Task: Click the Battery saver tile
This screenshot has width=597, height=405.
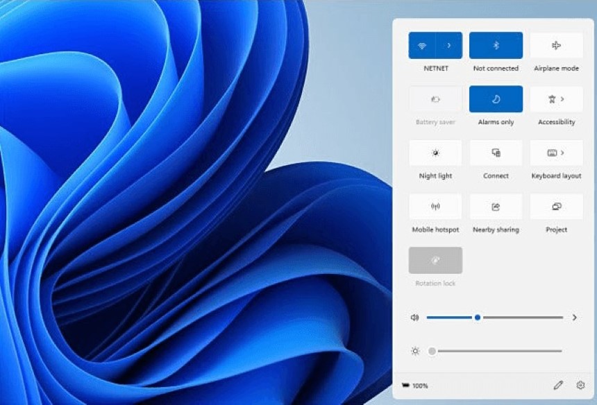Action: coord(435,99)
